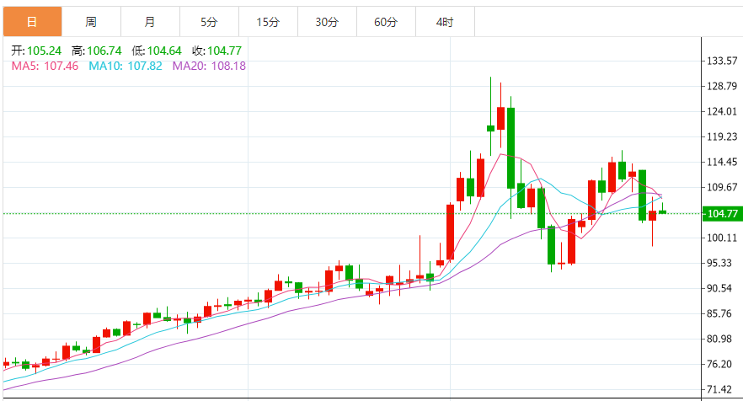Click the 114.45 price axis label

click(x=722, y=162)
